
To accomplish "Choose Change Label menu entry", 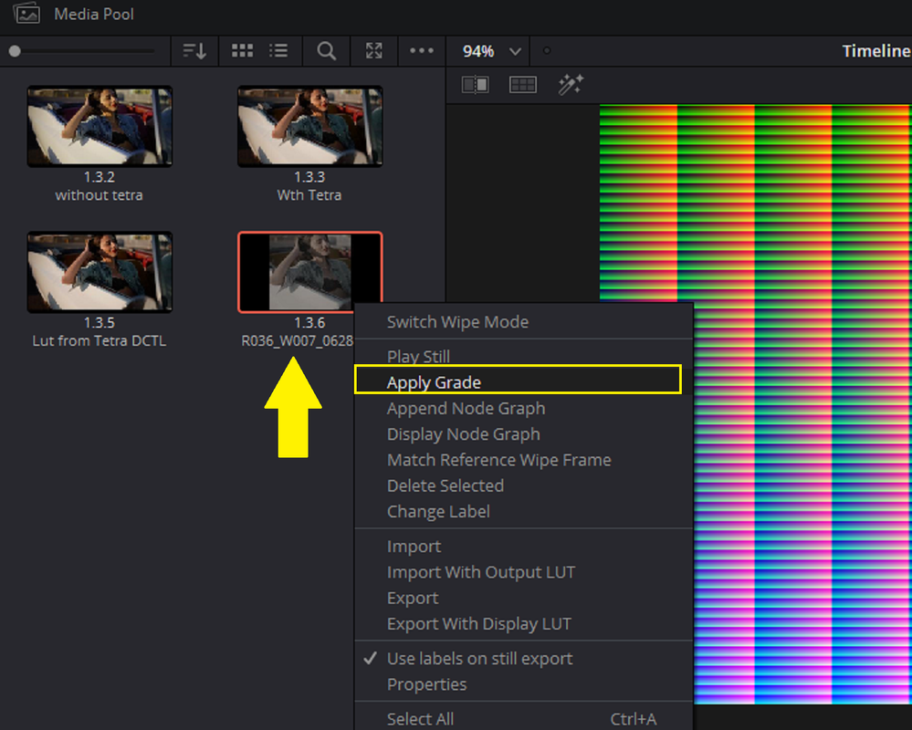I will pos(523,512).
